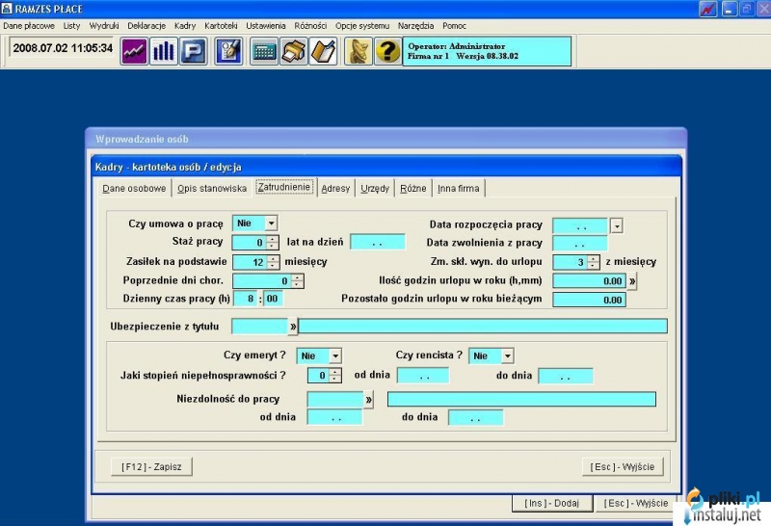Open the Data rozpoczęcia pracy date picker arrow
This screenshot has width=771, height=526.
tap(617, 225)
